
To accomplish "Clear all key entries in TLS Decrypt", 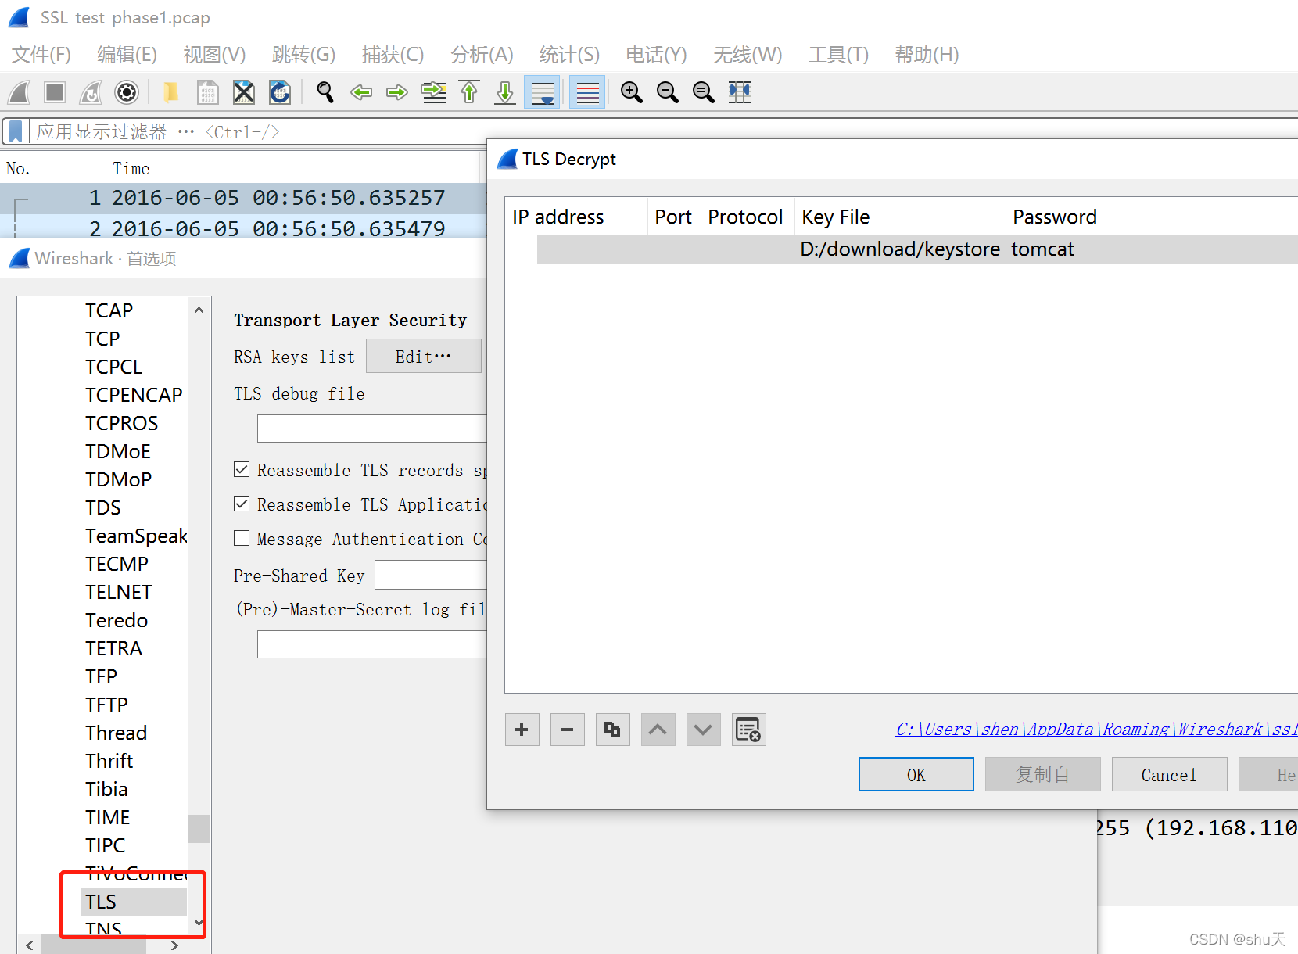I will point(749,730).
